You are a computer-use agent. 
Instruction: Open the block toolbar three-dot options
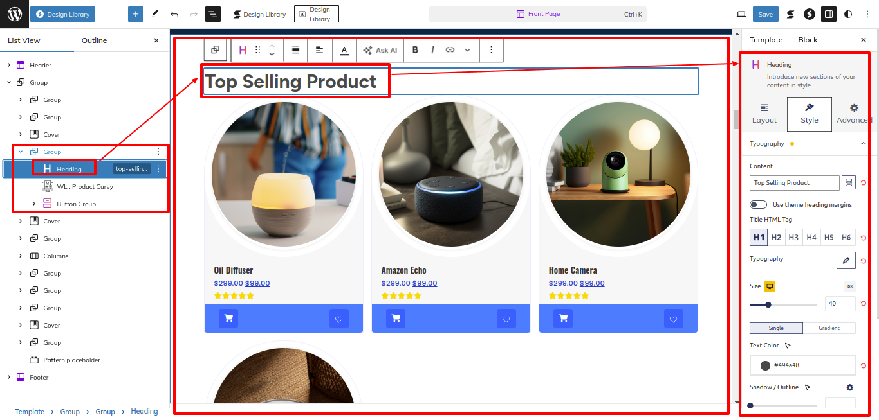[x=492, y=50]
